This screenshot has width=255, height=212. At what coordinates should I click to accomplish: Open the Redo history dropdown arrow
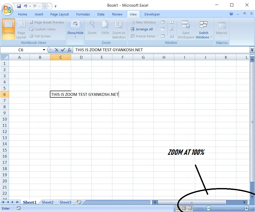click(39, 6)
